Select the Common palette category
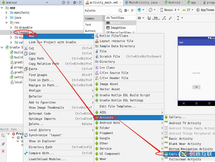 [x=89, y=19]
